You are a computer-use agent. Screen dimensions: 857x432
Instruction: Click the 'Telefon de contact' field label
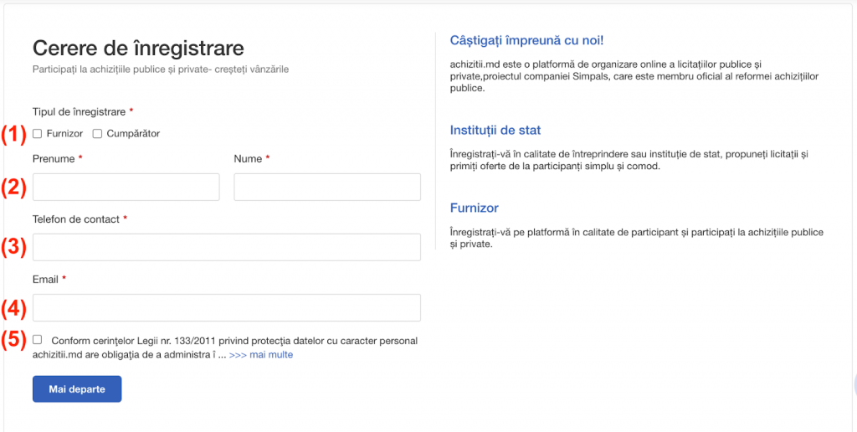click(x=76, y=219)
